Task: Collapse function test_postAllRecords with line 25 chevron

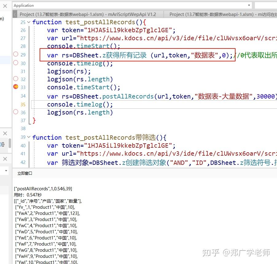Action: tap(28, 22)
